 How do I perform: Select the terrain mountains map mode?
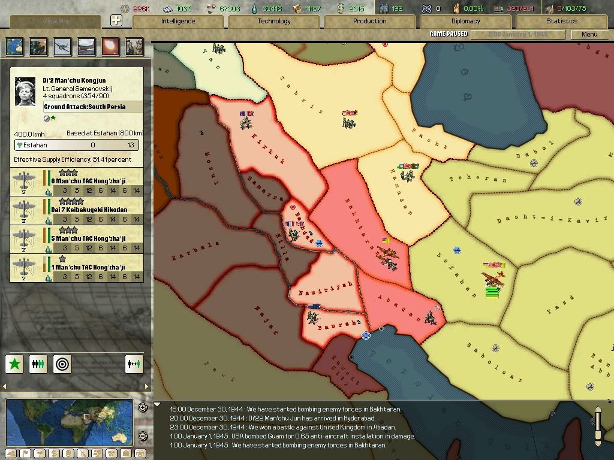pyautogui.click(x=11, y=454)
